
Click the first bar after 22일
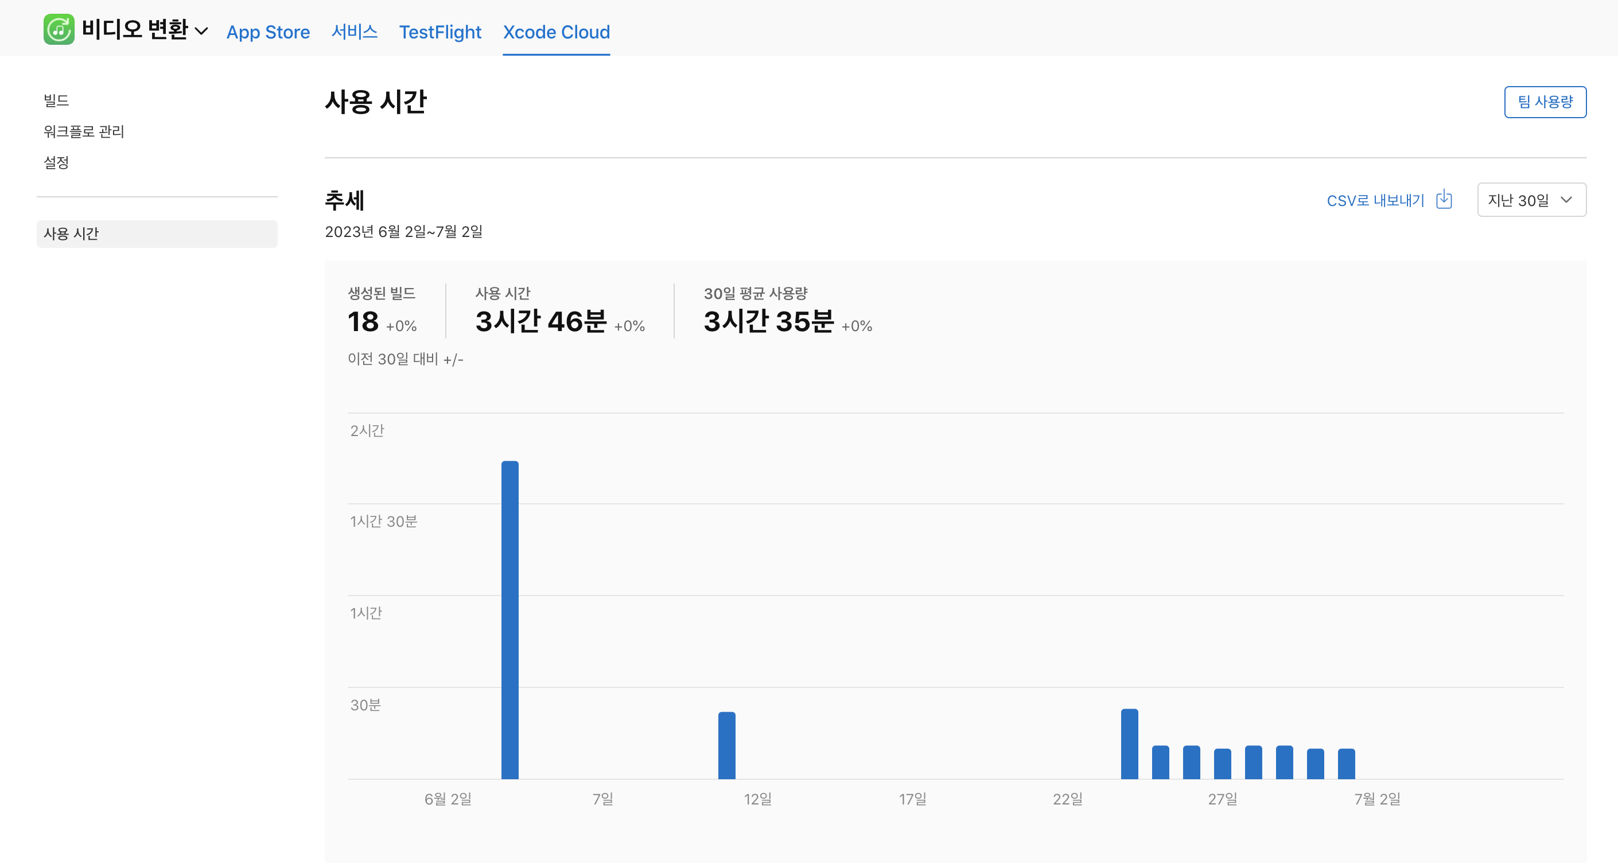click(1129, 744)
